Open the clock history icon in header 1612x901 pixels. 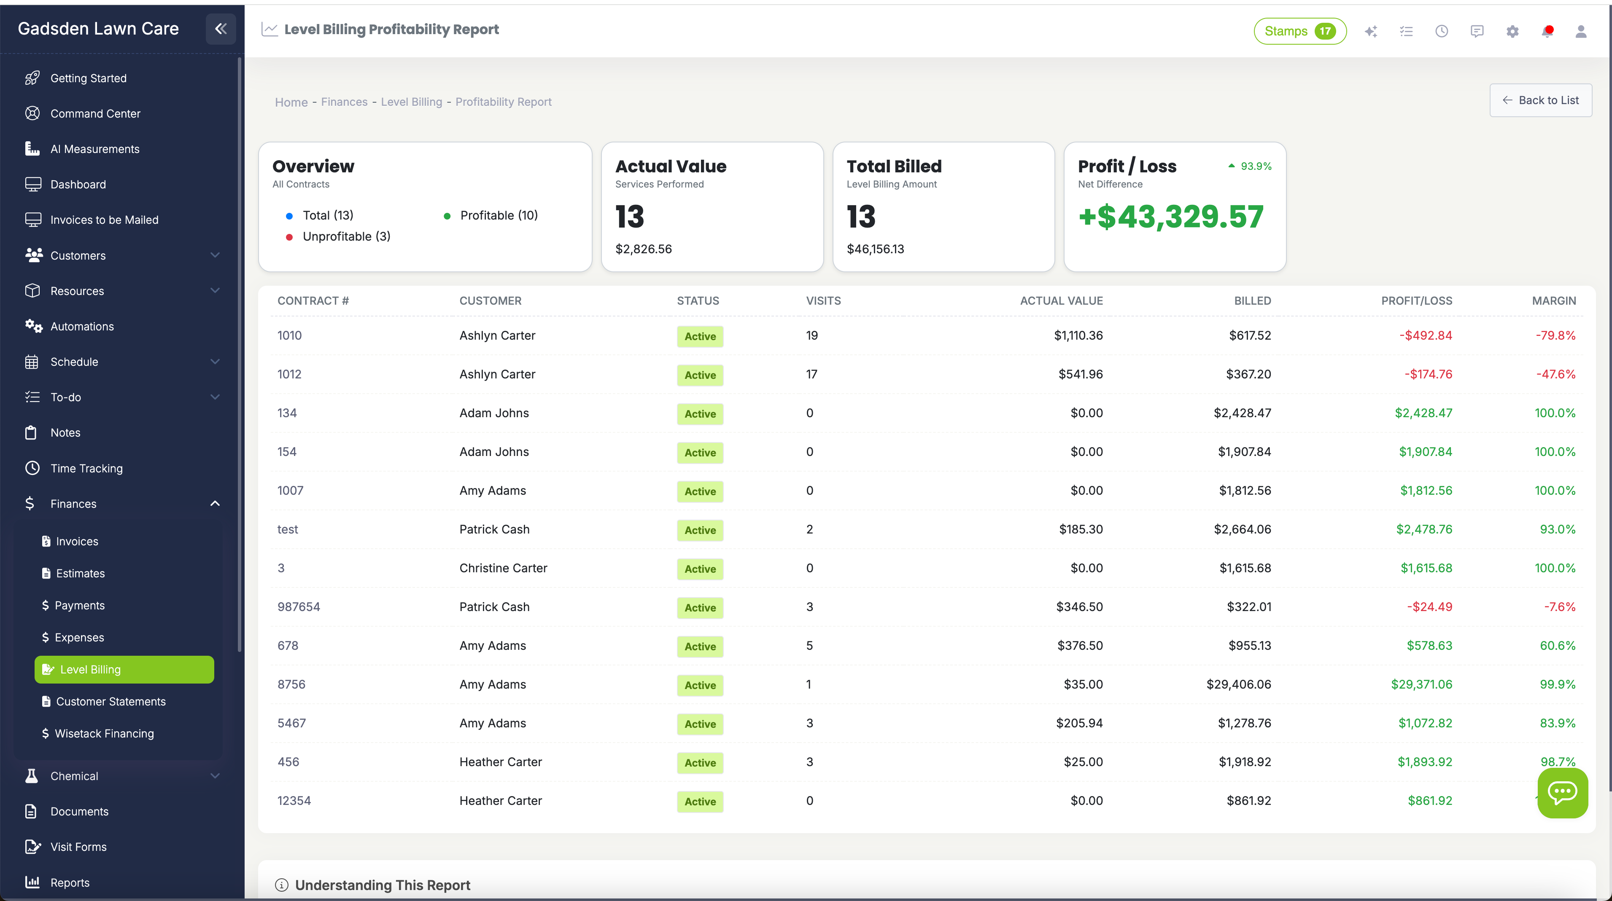pos(1441,31)
